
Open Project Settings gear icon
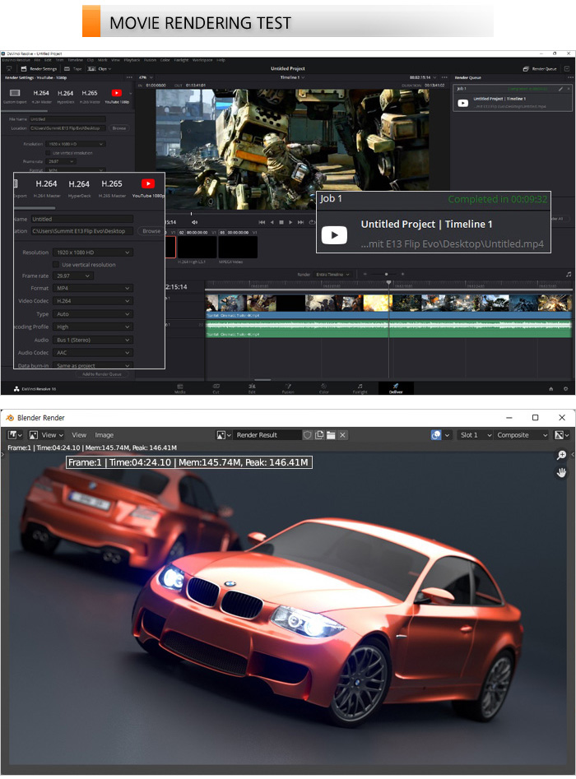click(565, 389)
